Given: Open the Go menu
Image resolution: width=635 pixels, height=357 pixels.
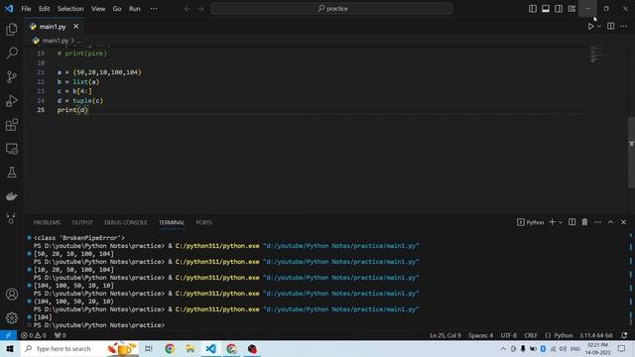Looking at the screenshot, I should [x=117, y=9].
